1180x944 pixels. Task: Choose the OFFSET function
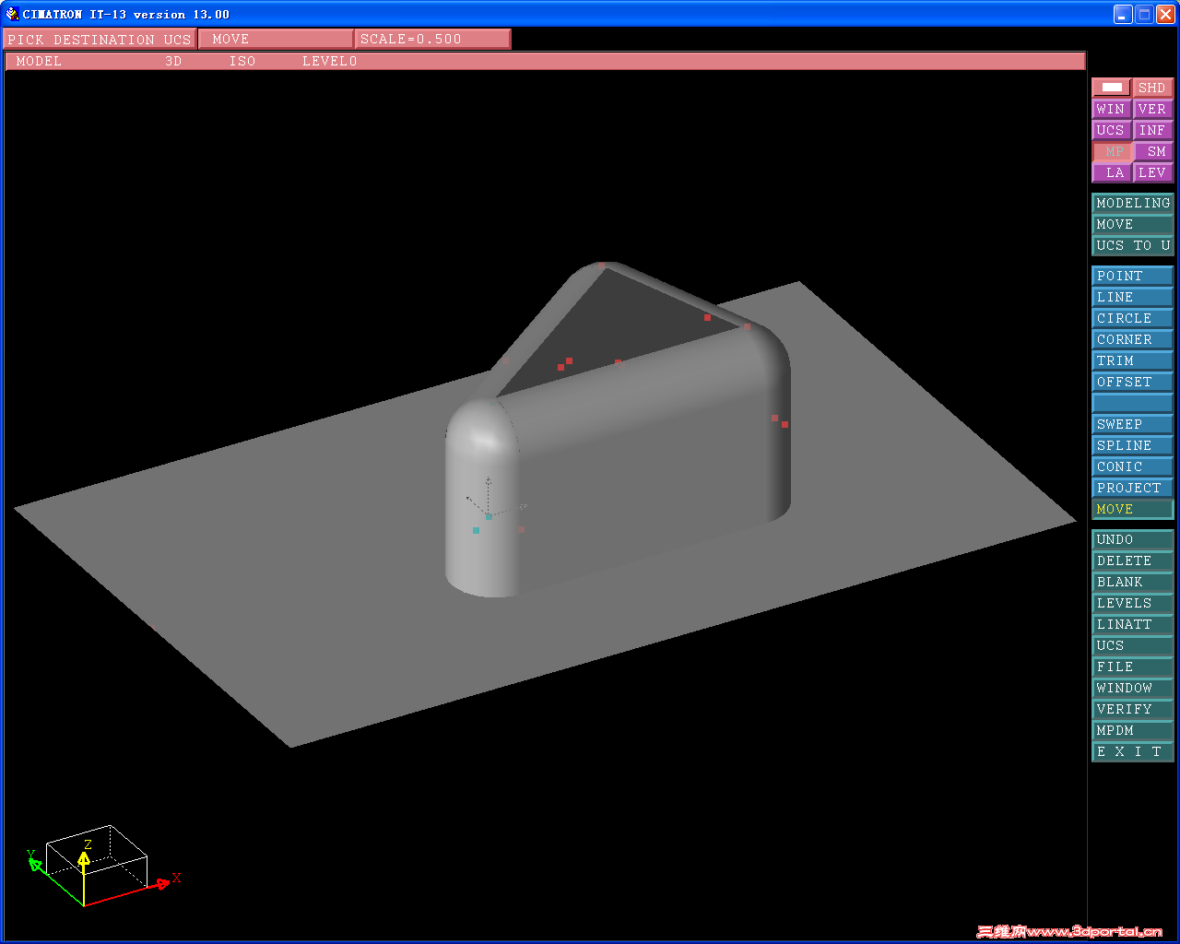1133,382
